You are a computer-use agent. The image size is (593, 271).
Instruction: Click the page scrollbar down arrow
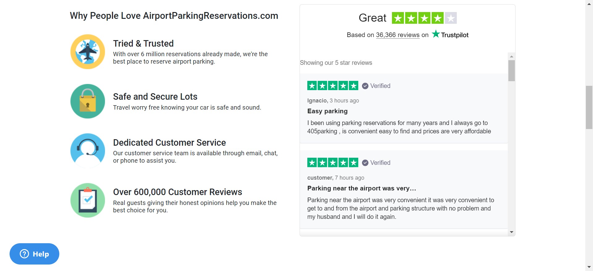click(589, 267)
